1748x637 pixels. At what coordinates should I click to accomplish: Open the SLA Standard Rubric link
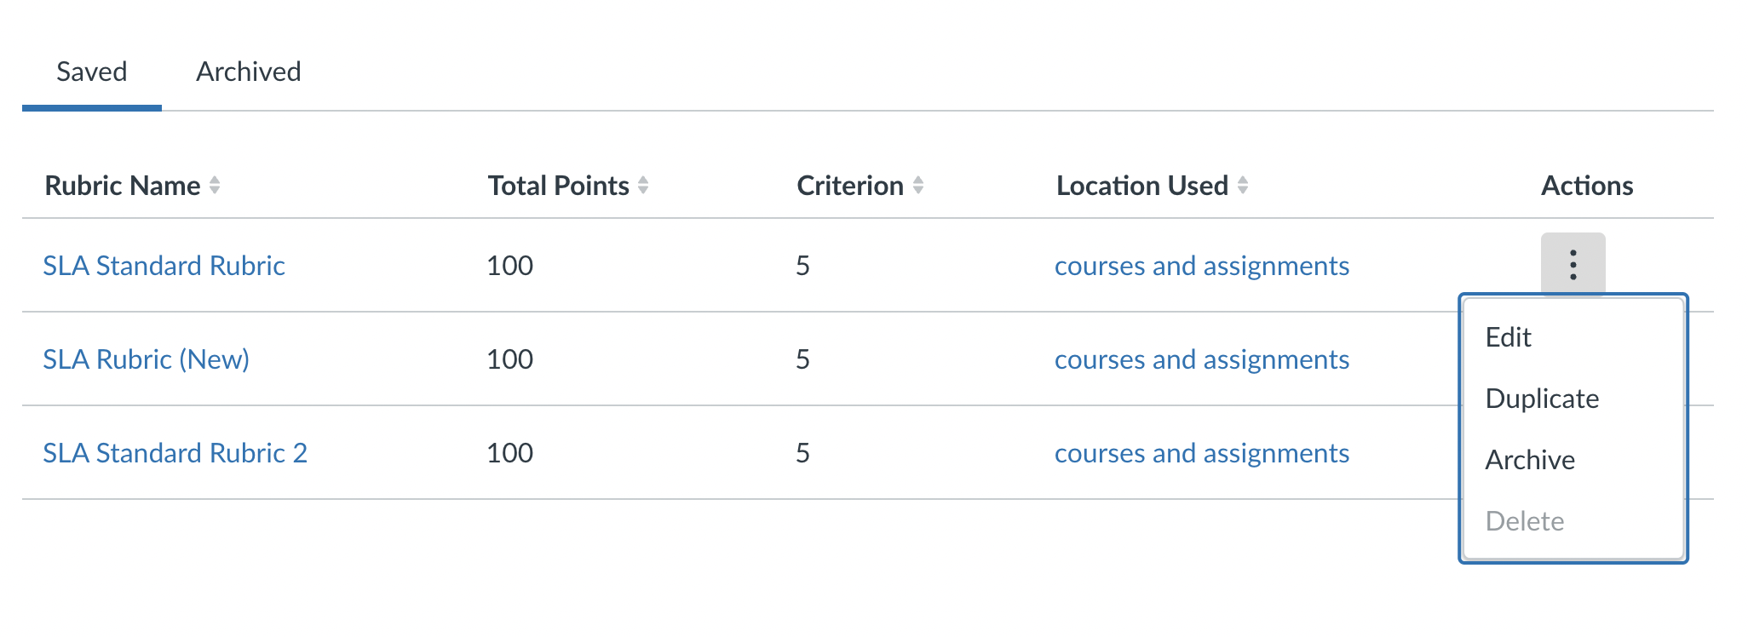coord(164,266)
